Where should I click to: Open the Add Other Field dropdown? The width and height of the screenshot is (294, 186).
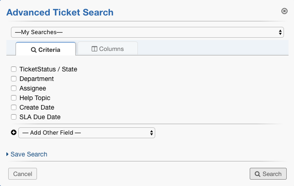(87, 133)
